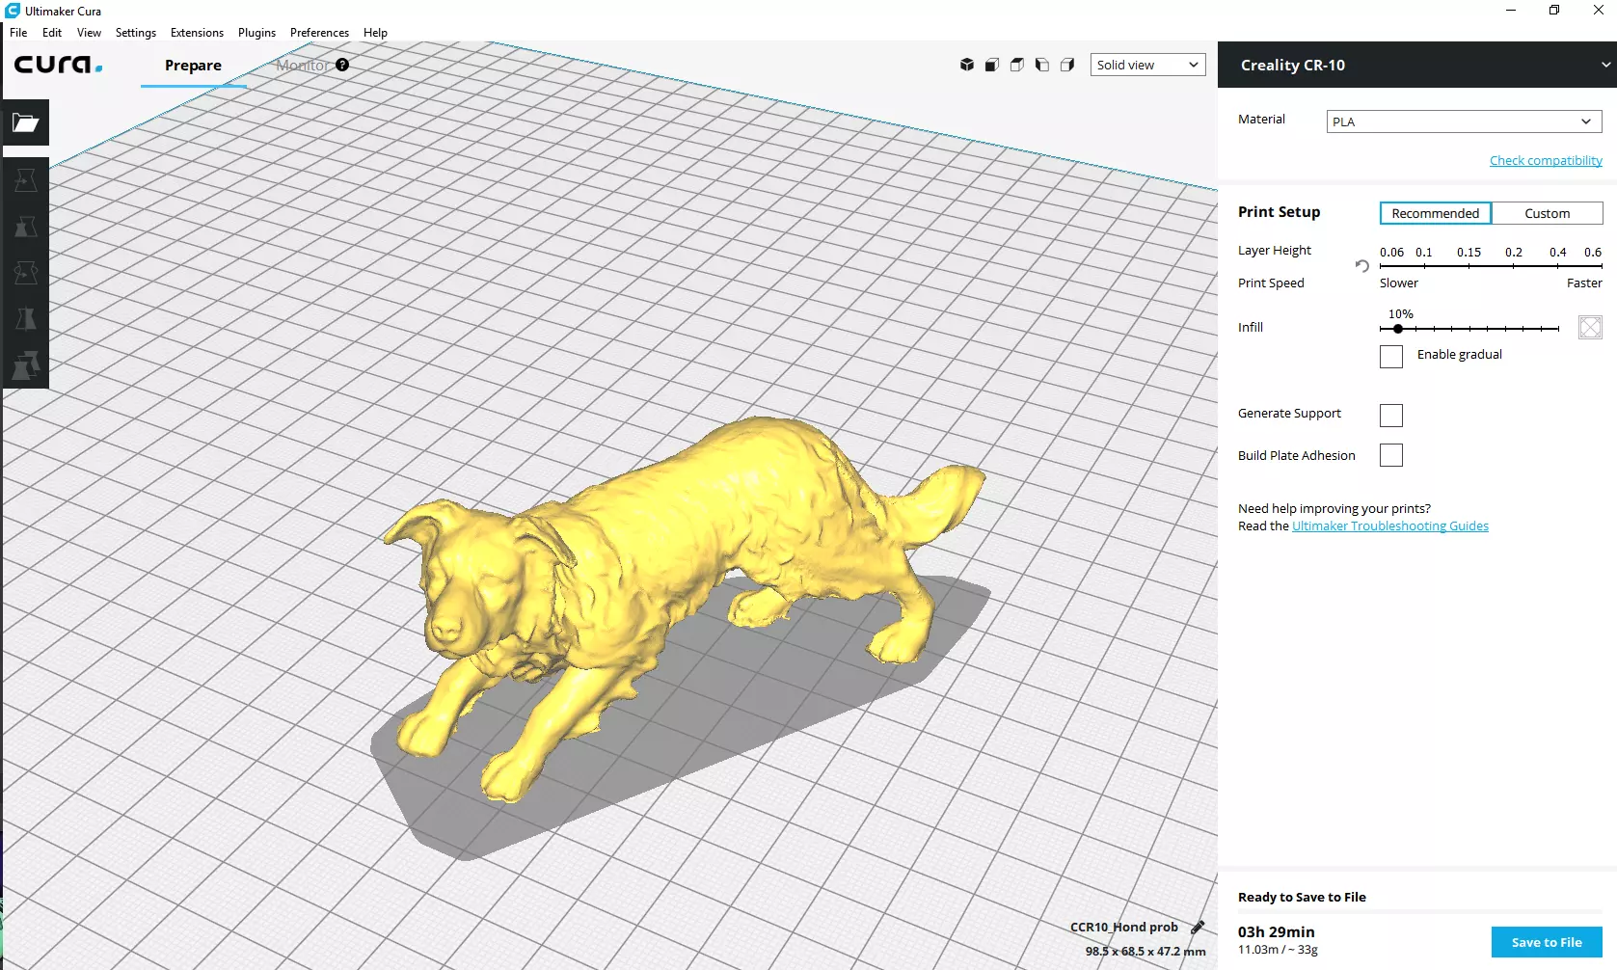Click the 98.5 x 68.5 x 47.2 mm dimensions text
This screenshot has width=1617, height=970.
[x=1145, y=951]
